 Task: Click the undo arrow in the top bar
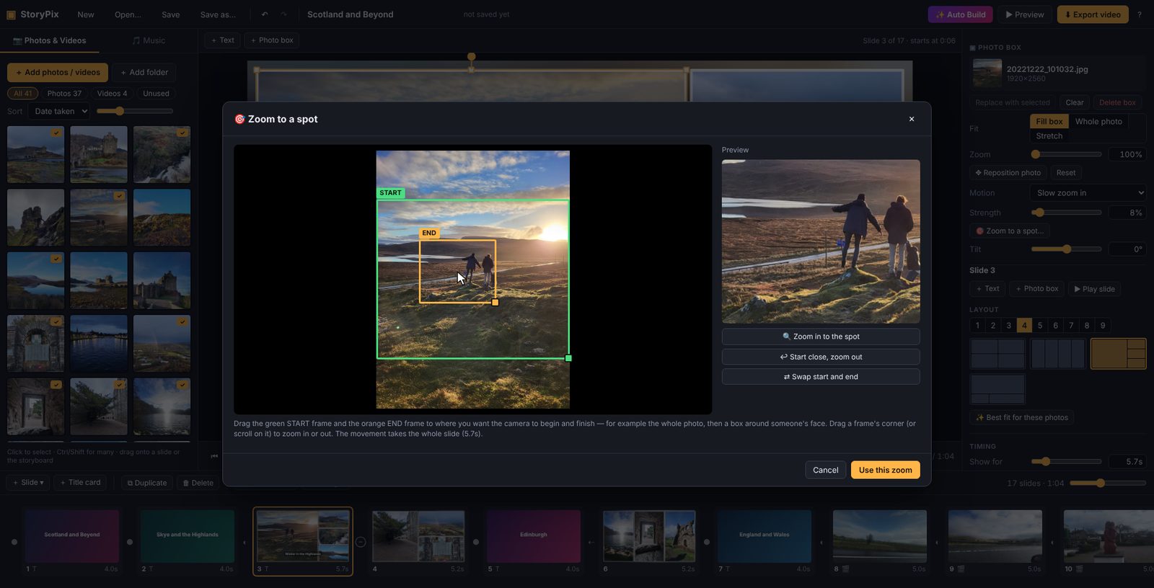point(265,14)
